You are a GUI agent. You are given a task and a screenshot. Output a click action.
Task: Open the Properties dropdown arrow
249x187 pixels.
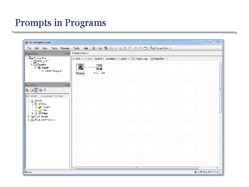tap(167, 59)
